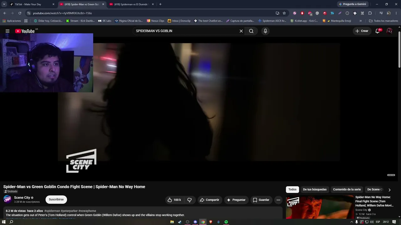This screenshot has height=225, width=401.
Task: Open Spotify from the taskbar
Action: (226, 222)
